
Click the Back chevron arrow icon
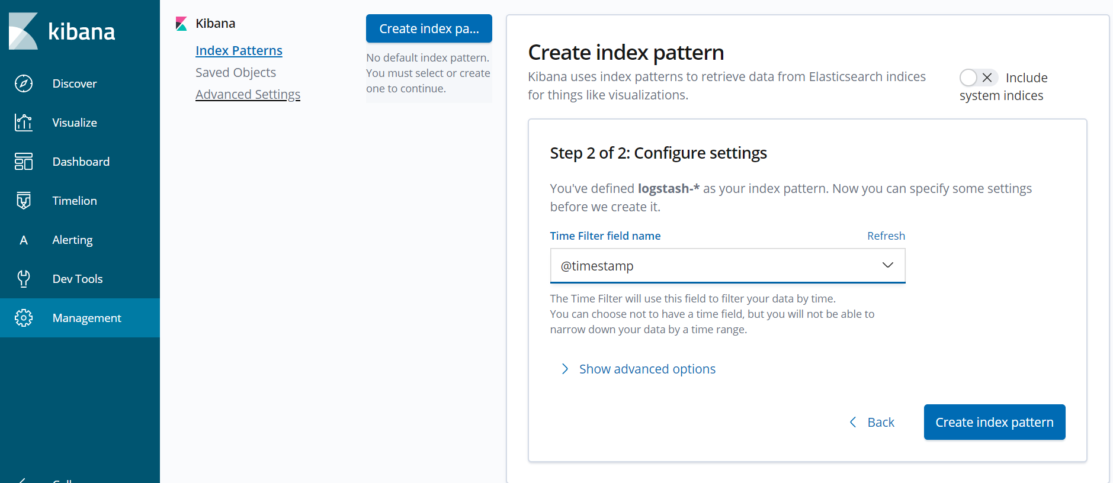[x=853, y=422]
